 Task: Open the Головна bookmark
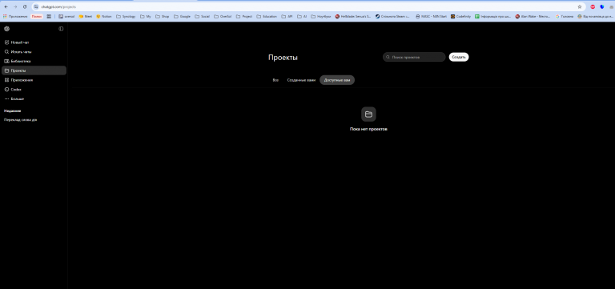pyautogui.click(x=565, y=17)
